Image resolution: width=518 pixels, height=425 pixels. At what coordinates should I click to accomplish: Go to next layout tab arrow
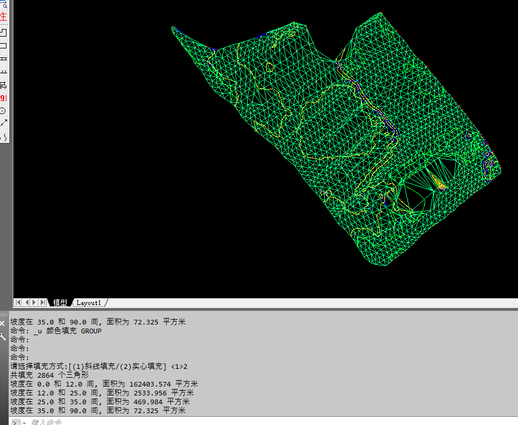click(34, 303)
